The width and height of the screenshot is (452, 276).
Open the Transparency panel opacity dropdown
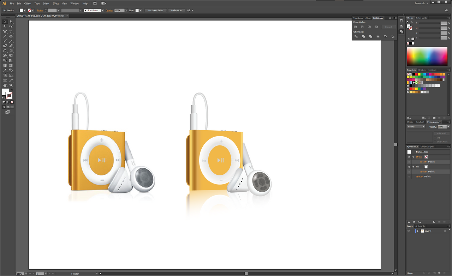[448, 127]
